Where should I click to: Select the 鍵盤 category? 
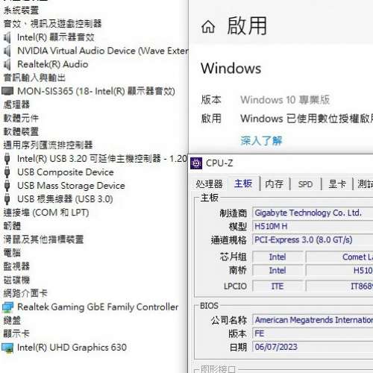tap(12, 321)
